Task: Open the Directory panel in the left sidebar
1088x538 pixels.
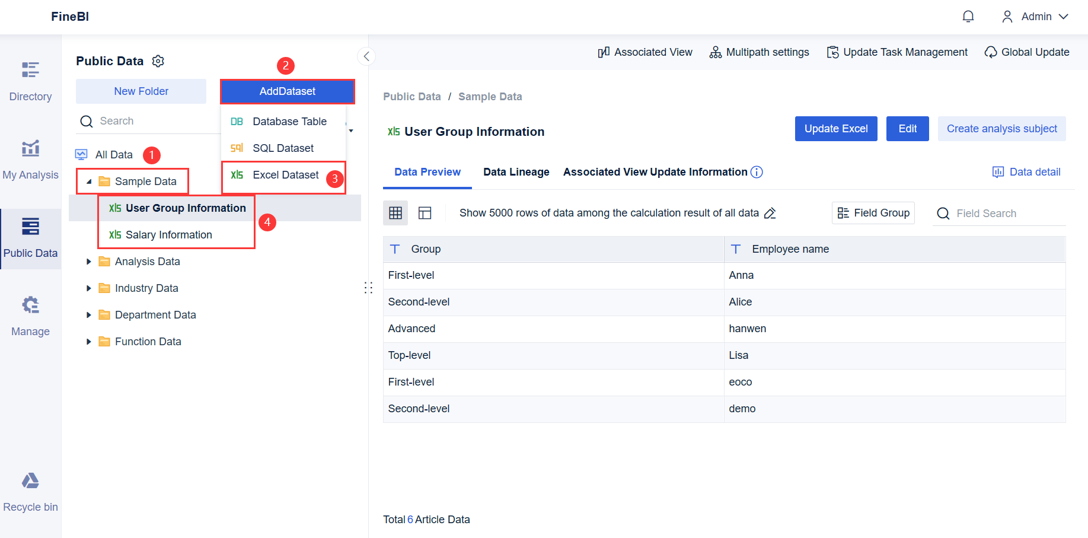Action: point(30,80)
